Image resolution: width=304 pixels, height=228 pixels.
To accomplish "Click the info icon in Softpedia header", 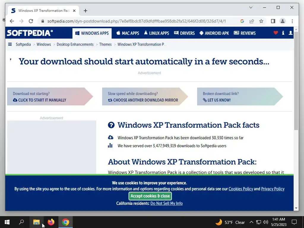I will (x=283, y=33).
